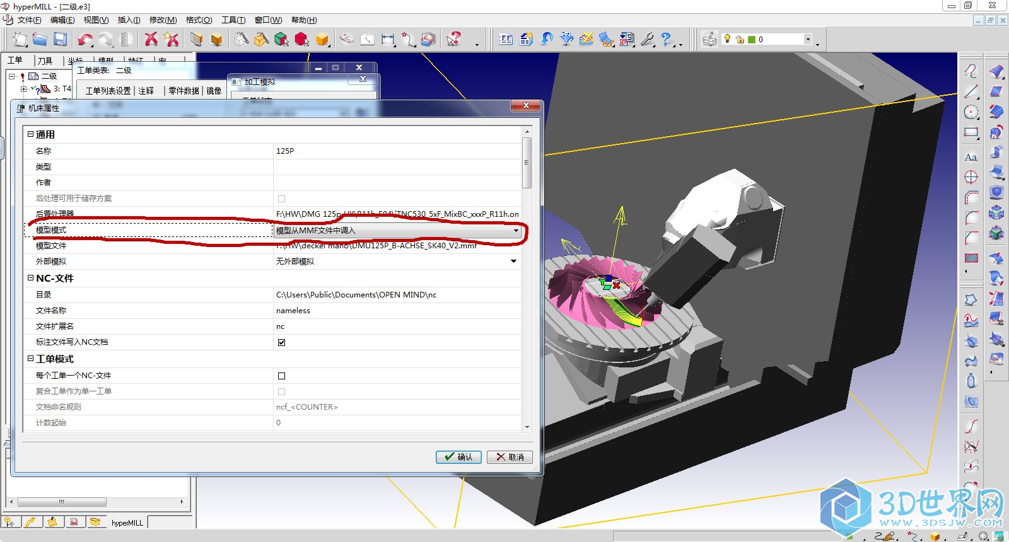
Task: Open the 视图(V) menu
Action: pos(96,20)
